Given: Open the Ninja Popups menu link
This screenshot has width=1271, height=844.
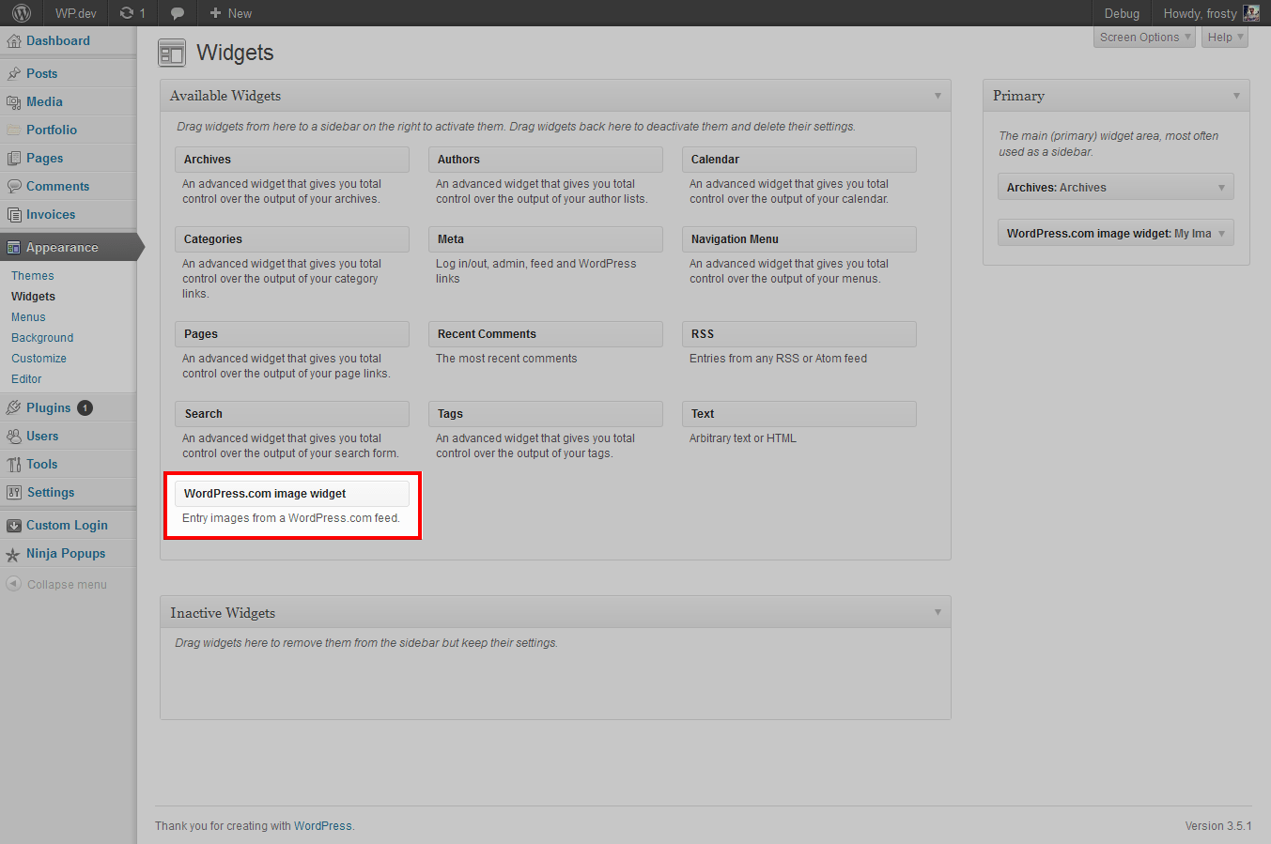Looking at the screenshot, I should 66,554.
